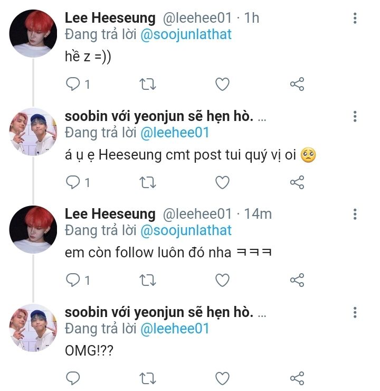The image size is (380, 391).
Task: Open the @soojunlathat mention in the first tweet
Action: [x=186, y=34]
